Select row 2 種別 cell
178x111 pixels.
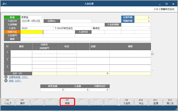point(21,61)
